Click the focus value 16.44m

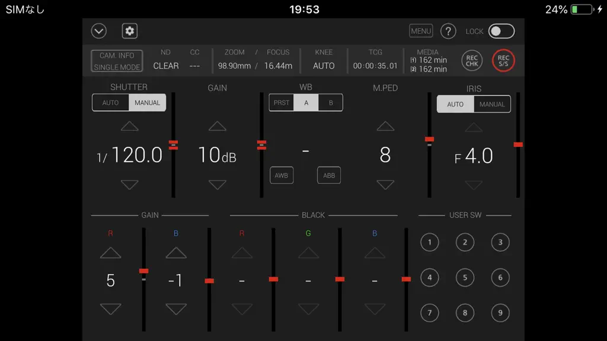coord(278,66)
